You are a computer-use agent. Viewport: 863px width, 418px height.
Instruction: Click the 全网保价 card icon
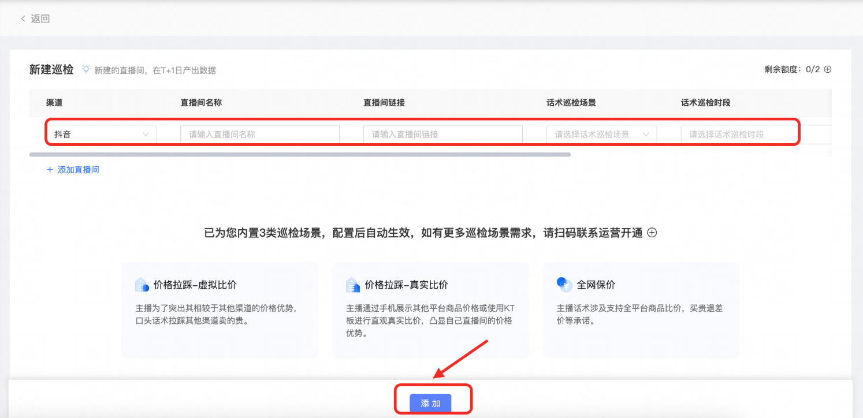(564, 284)
